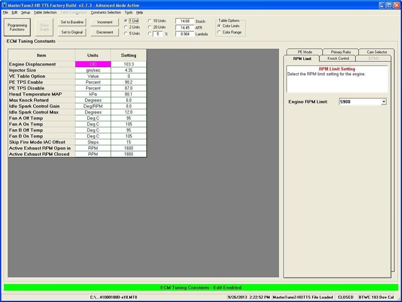This screenshot has width=402, height=302.
Task: Click the Increment button
Action: click(x=105, y=22)
